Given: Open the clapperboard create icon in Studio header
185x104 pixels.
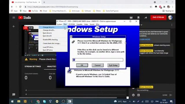Looking at the screenshot, I should click(131, 18).
